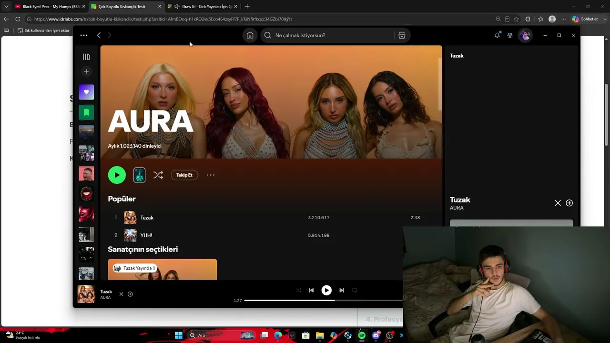This screenshot has width=610, height=343.
Task: Open Spotify notifications bell
Action: pyautogui.click(x=497, y=35)
